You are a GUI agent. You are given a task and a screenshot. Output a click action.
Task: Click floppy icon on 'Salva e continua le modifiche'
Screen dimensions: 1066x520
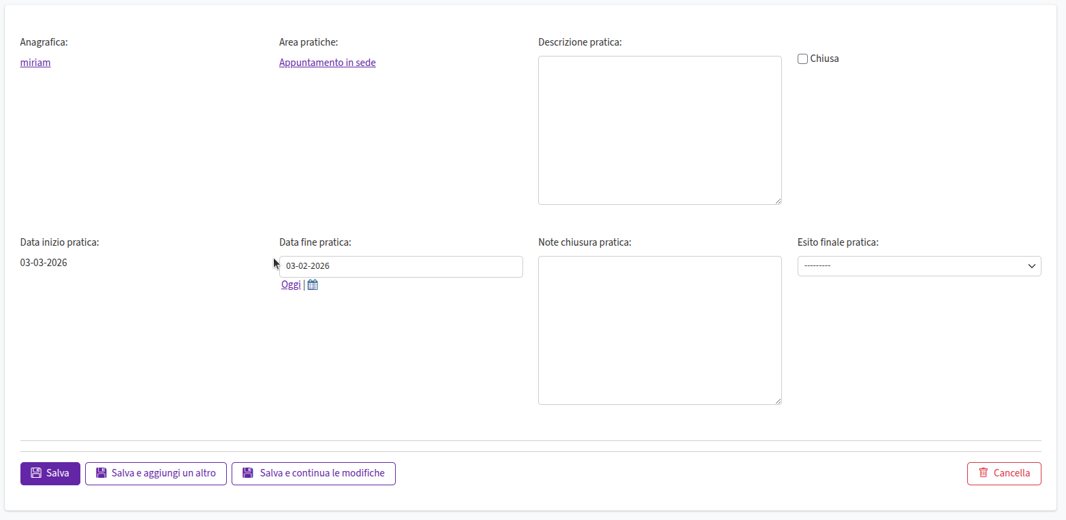click(248, 473)
